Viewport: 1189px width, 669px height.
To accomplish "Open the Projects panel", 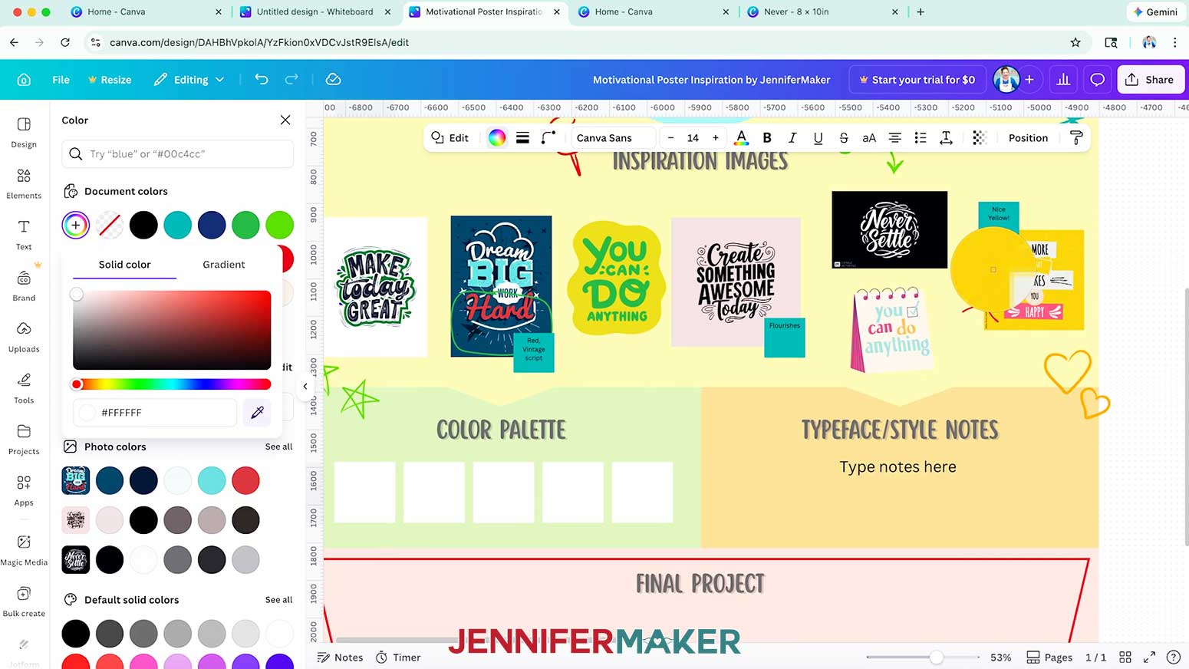I will click(x=24, y=439).
